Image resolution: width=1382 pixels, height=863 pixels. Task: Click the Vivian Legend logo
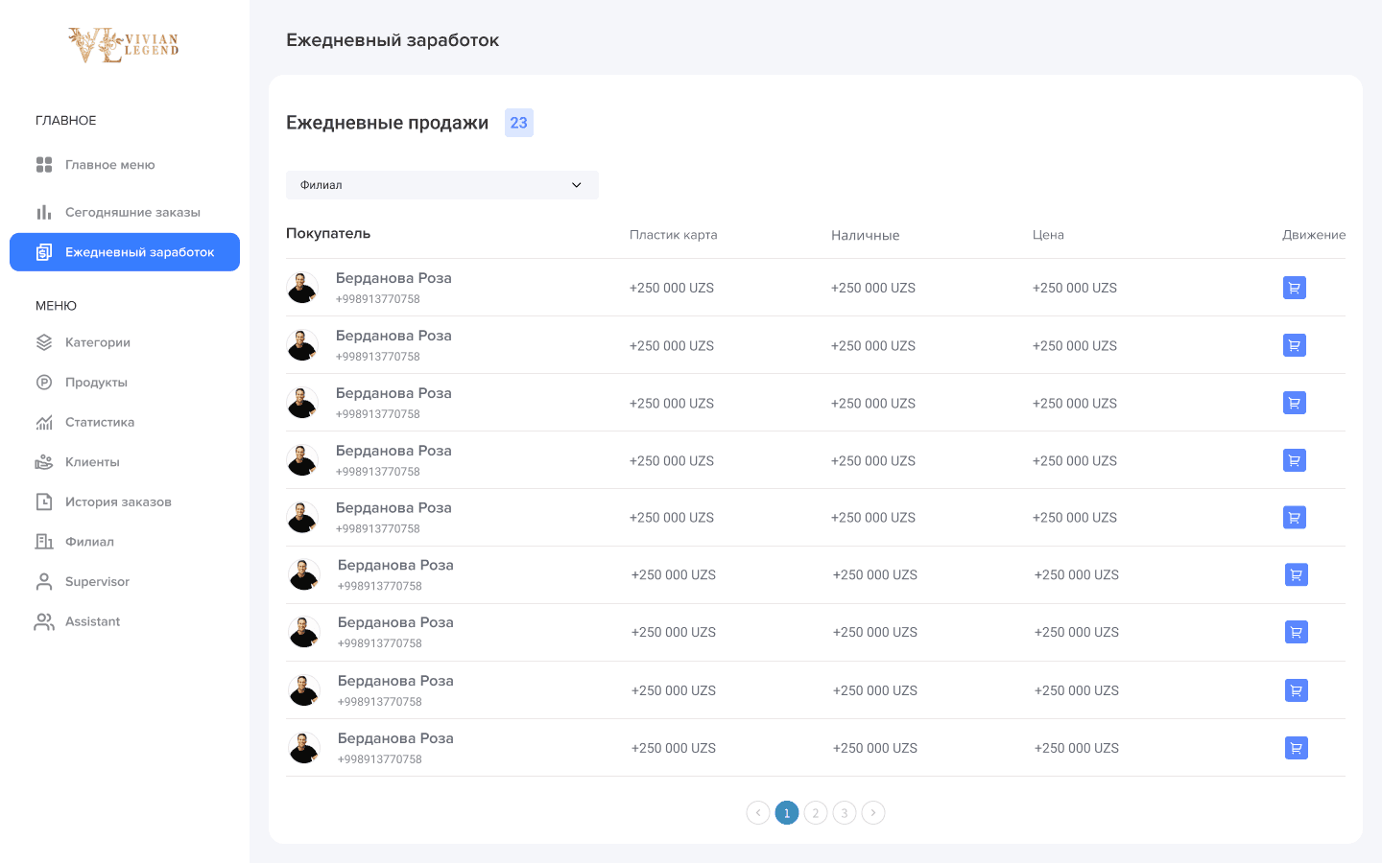click(123, 45)
